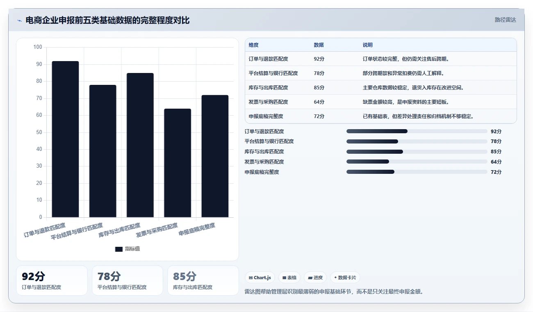Image resolution: width=533 pixels, height=312 pixels.
Task: Click the y-axis value 100
Action: click(38, 47)
